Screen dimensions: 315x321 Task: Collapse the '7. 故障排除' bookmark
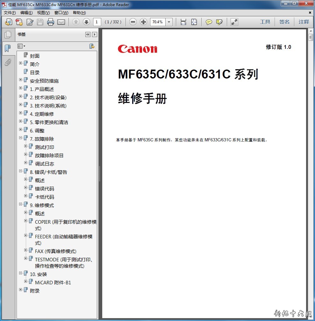pyautogui.click(x=21, y=138)
